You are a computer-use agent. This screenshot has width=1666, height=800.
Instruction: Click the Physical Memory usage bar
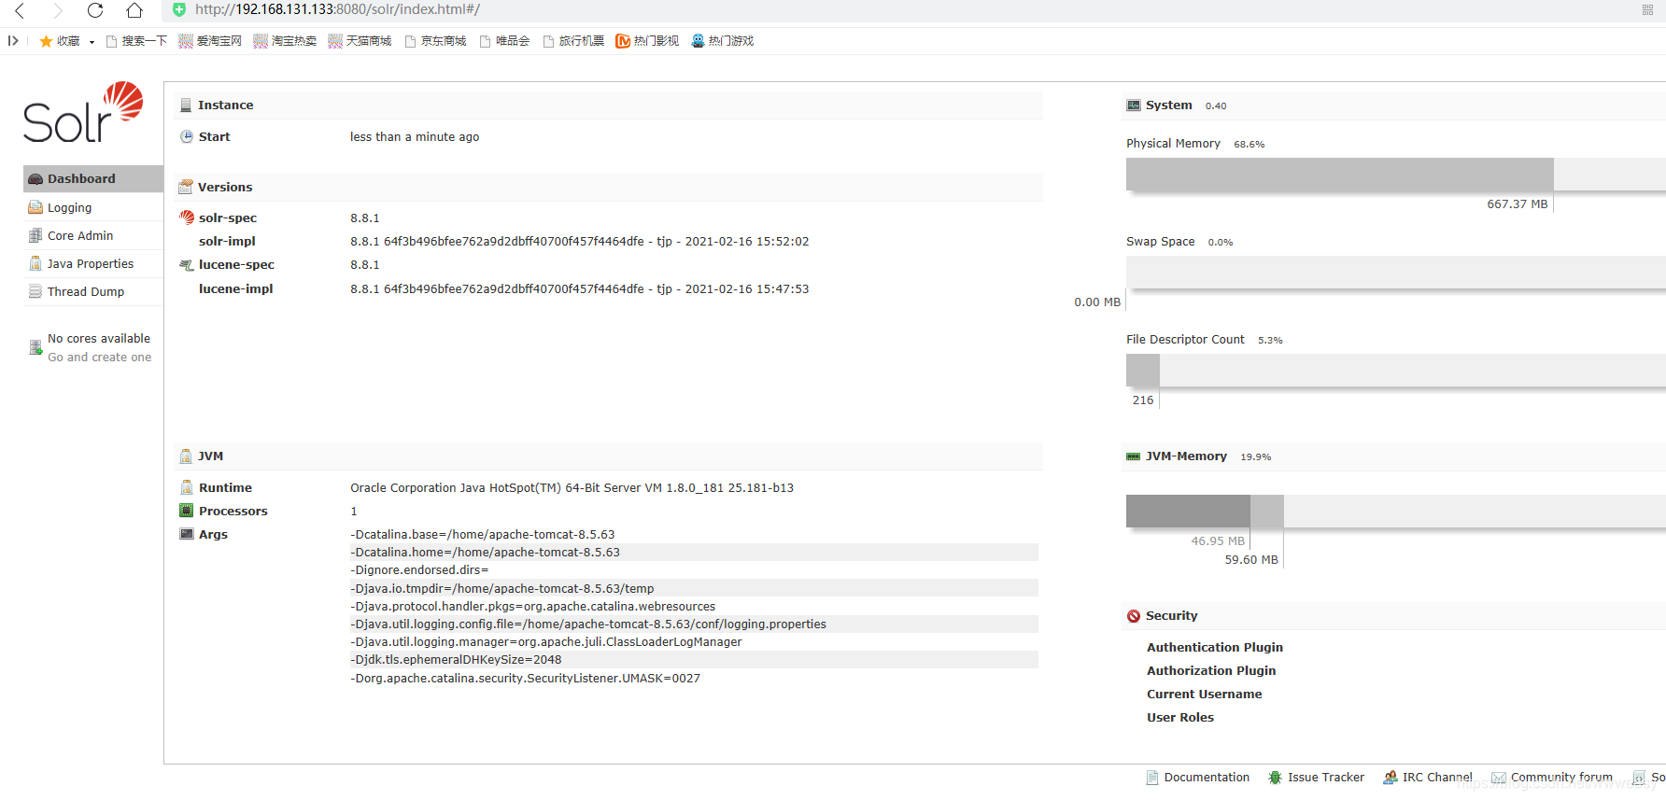(x=1396, y=175)
